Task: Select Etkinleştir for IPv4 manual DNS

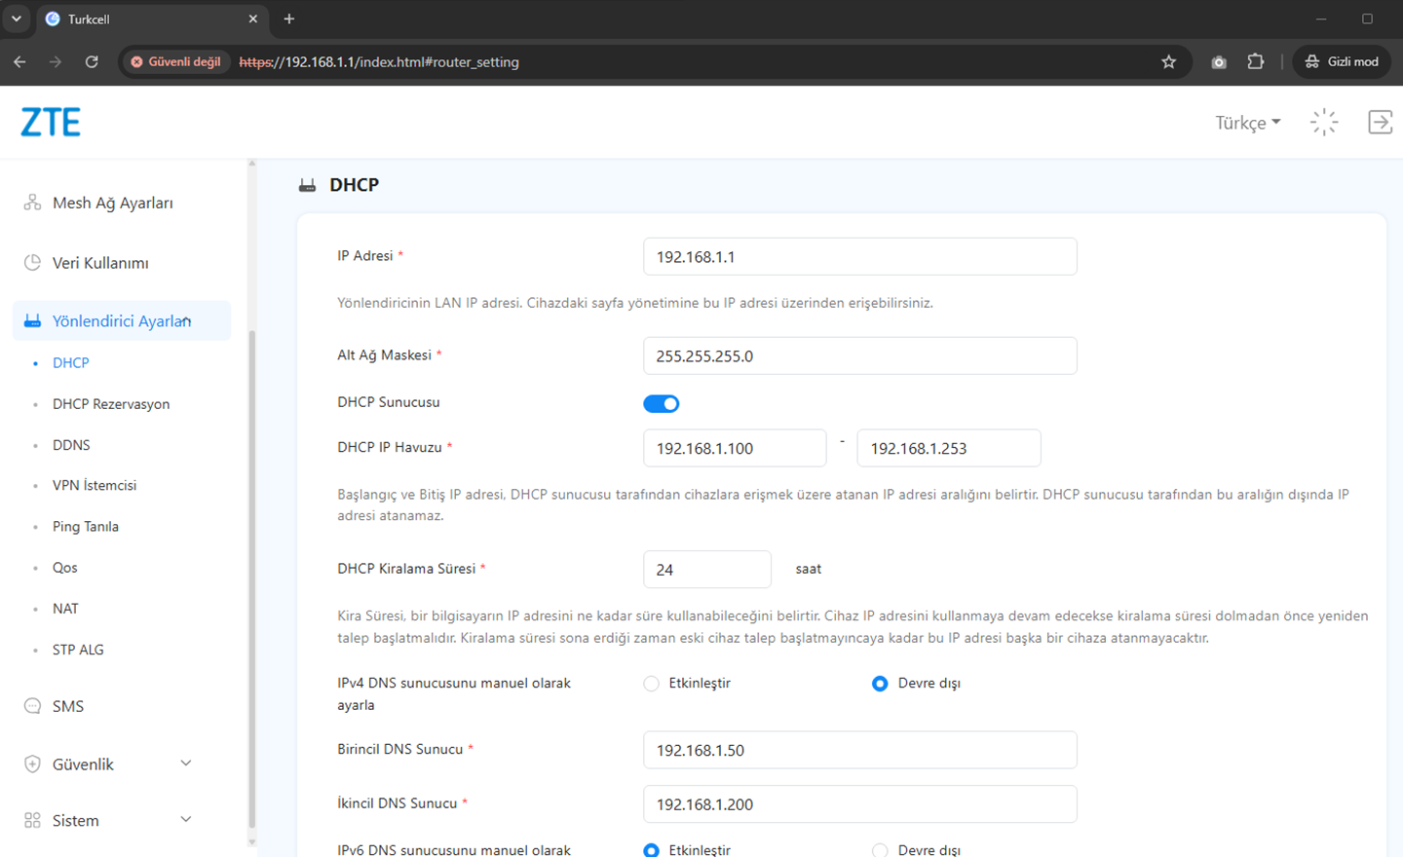Action: [652, 684]
